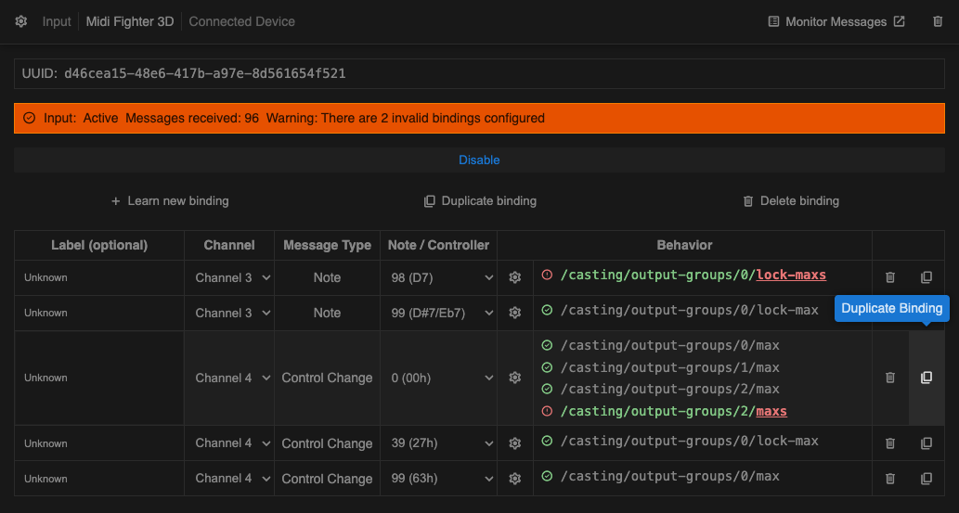Open Monitor Messages in new window
Screen dimensions: 959x513
pos(836,21)
